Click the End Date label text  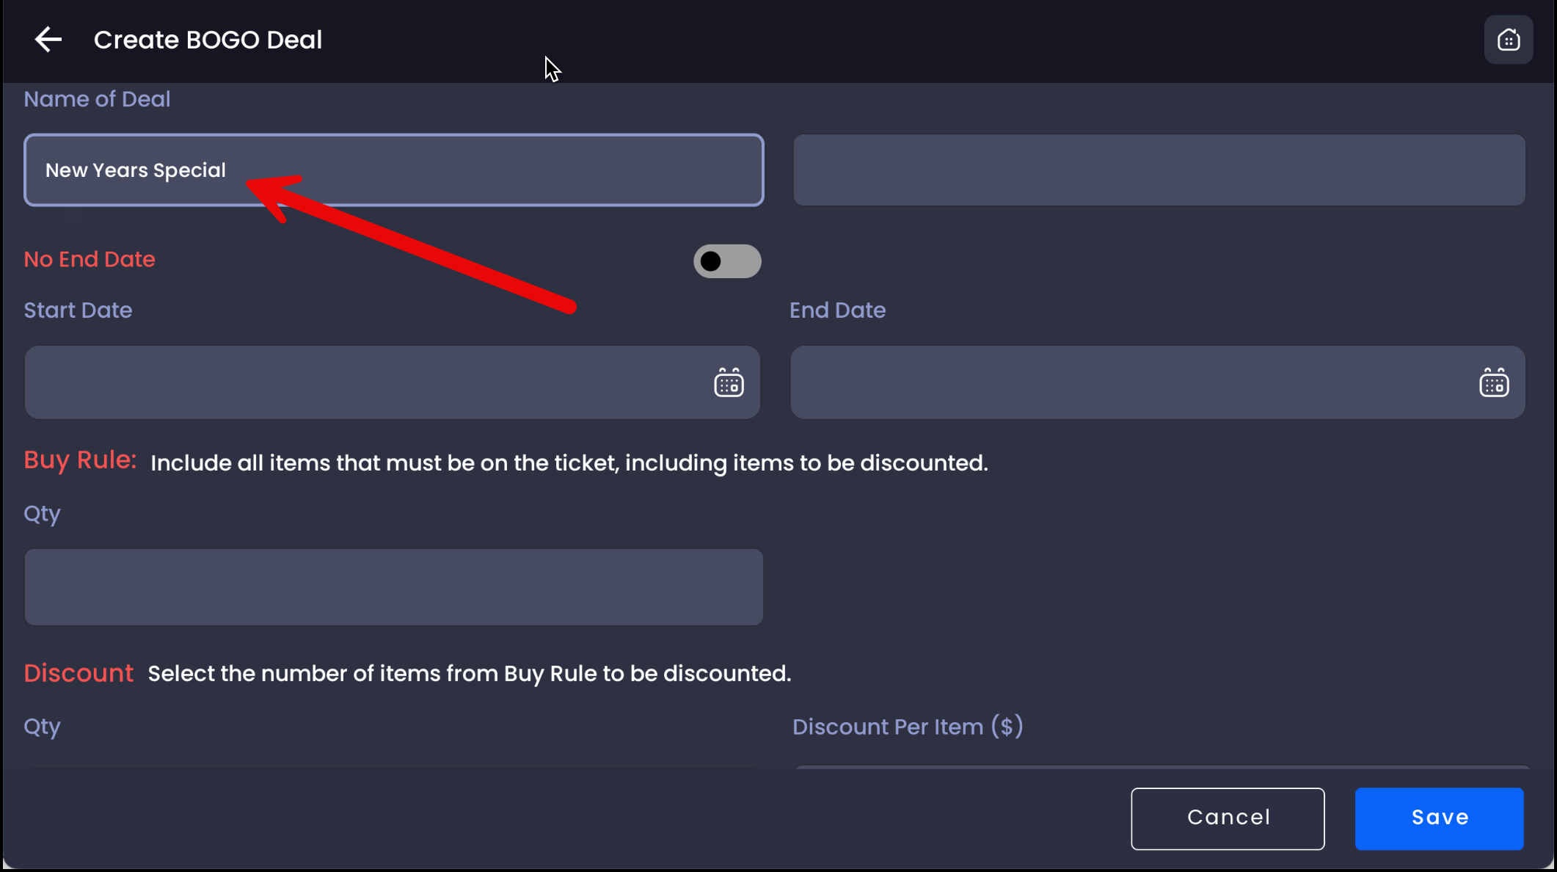click(x=837, y=310)
